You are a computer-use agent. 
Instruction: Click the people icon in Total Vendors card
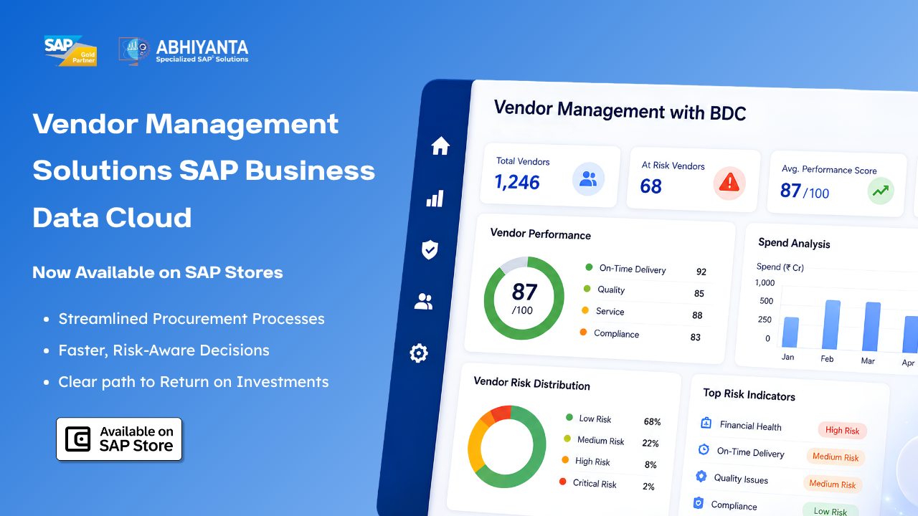588,179
